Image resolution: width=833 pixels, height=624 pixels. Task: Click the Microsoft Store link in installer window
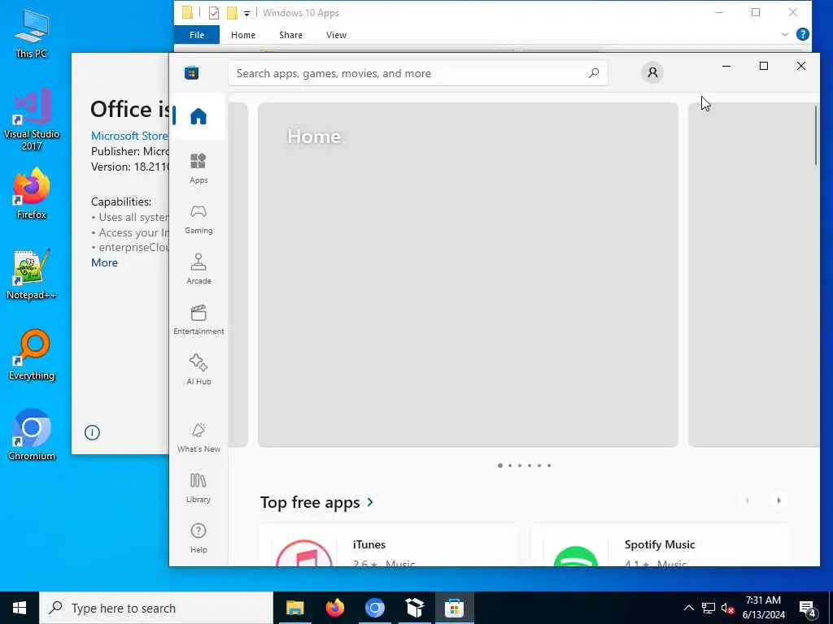(129, 136)
